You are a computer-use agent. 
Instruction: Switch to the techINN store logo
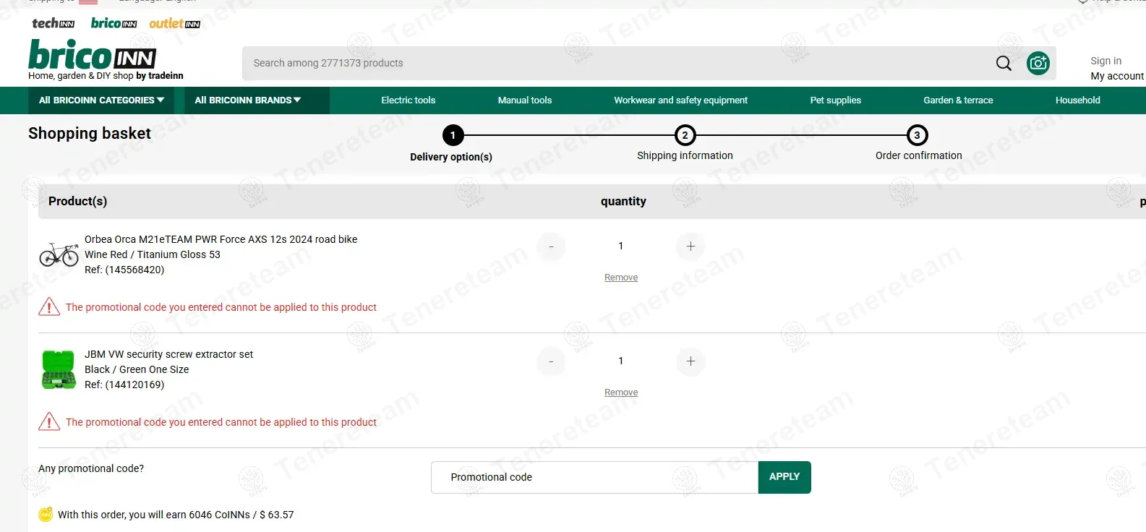[53, 23]
